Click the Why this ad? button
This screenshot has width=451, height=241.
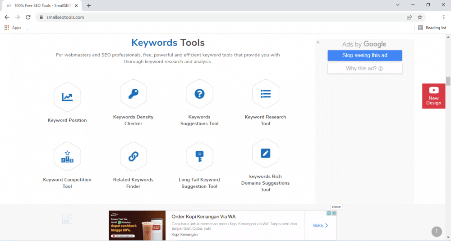pos(364,68)
